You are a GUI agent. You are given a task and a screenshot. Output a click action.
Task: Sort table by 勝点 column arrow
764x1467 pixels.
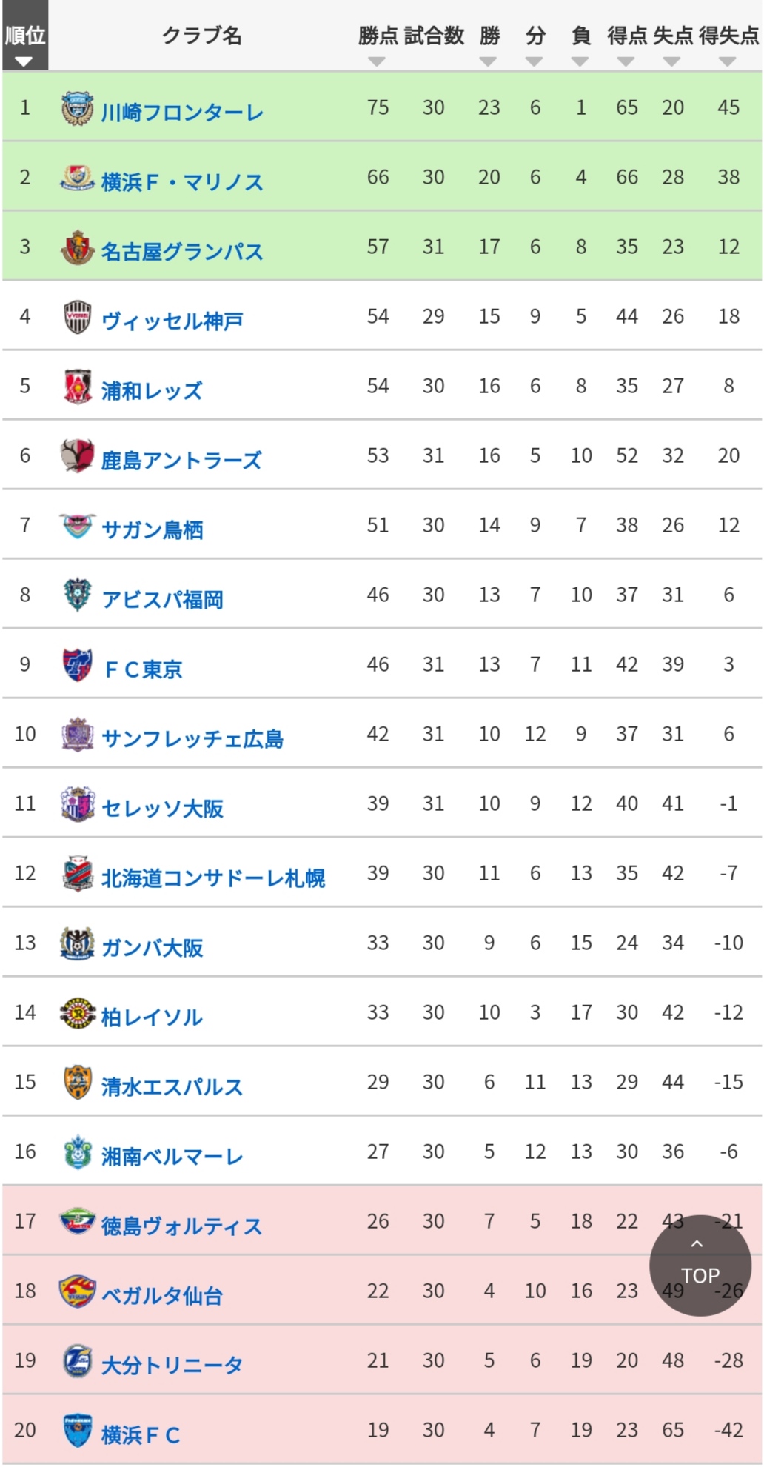[x=377, y=62]
